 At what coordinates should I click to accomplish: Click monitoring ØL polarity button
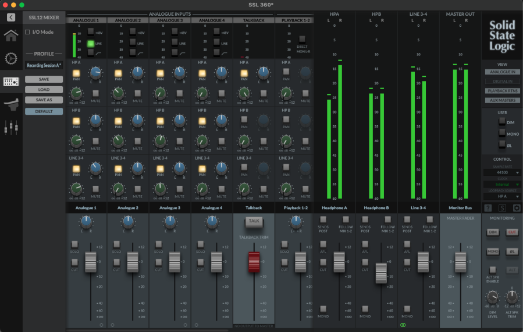(x=512, y=252)
